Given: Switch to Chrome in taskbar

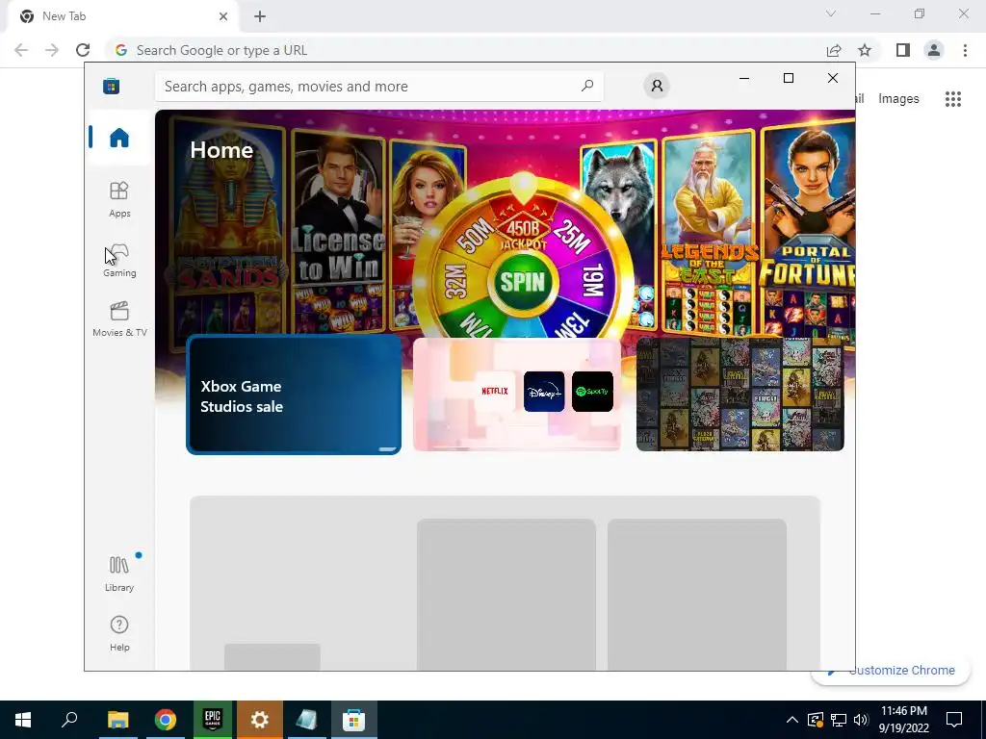Looking at the screenshot, I should tap(165, 720).
